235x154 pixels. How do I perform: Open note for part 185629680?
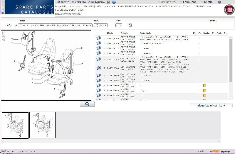pos(204,90)
